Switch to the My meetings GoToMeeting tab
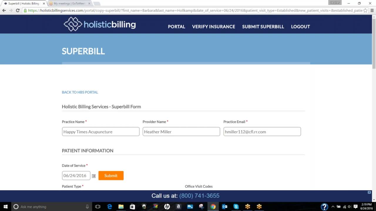This screenshot has width=376, height=211. [70, 4]
